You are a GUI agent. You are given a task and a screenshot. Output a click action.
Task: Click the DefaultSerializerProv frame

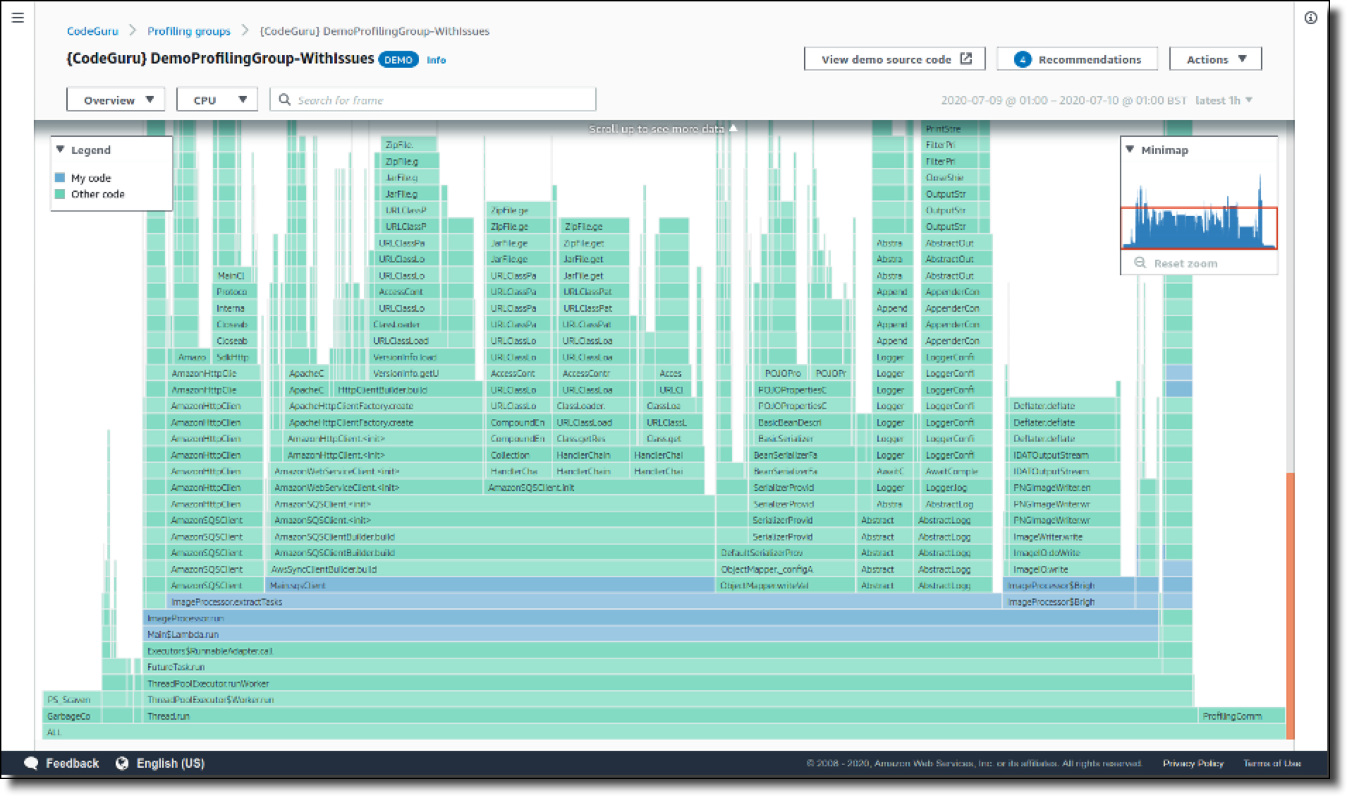coord(786,553)
